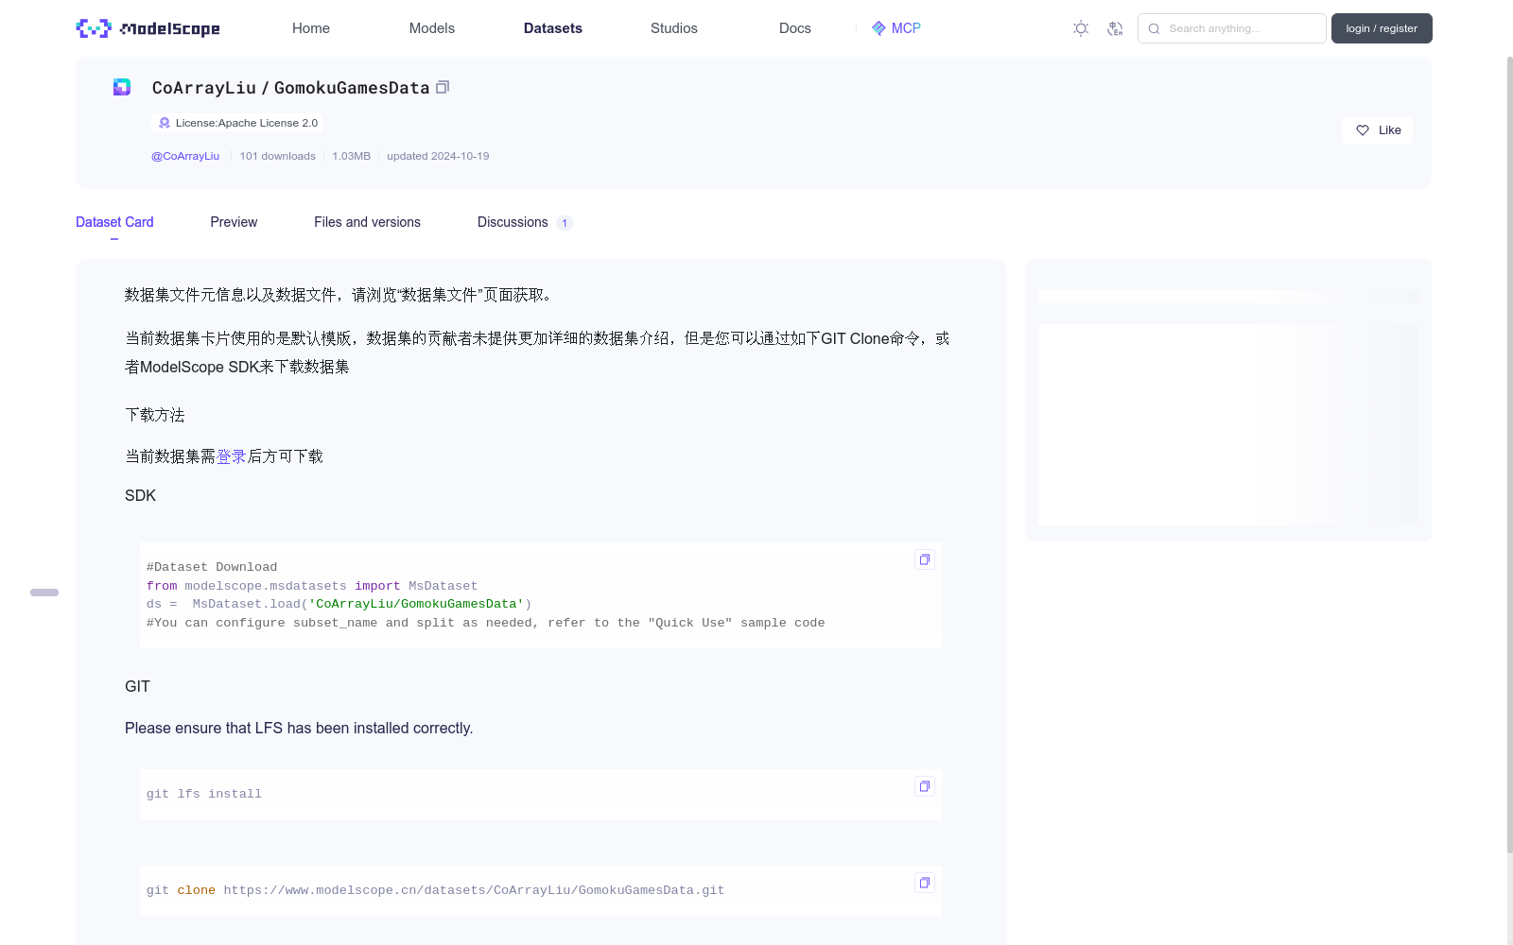Click the 'GIT' section heading

pos(137,686)
